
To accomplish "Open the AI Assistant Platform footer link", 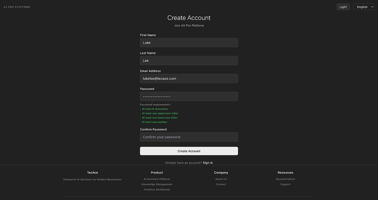I will (157, 179).
